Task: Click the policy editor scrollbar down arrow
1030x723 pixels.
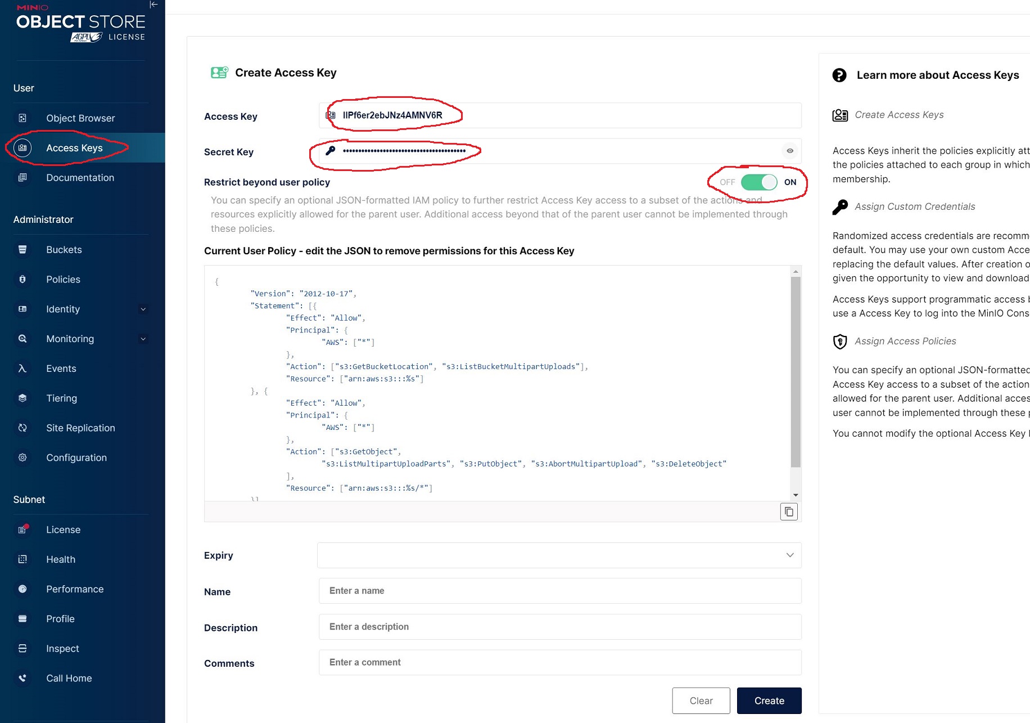Action: (796, 495)
